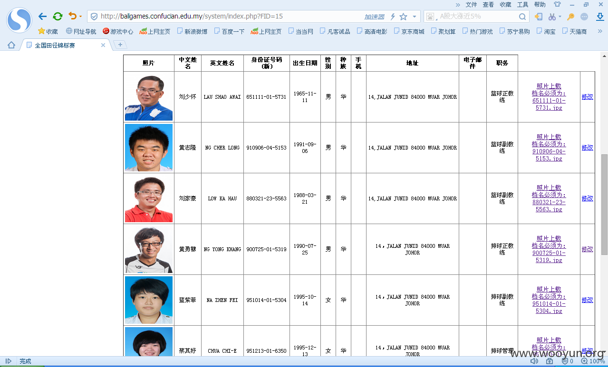Click the sidebar toggle icon in status bar
The width and height of the screenshot is (608, 367).
click(8, 361)
